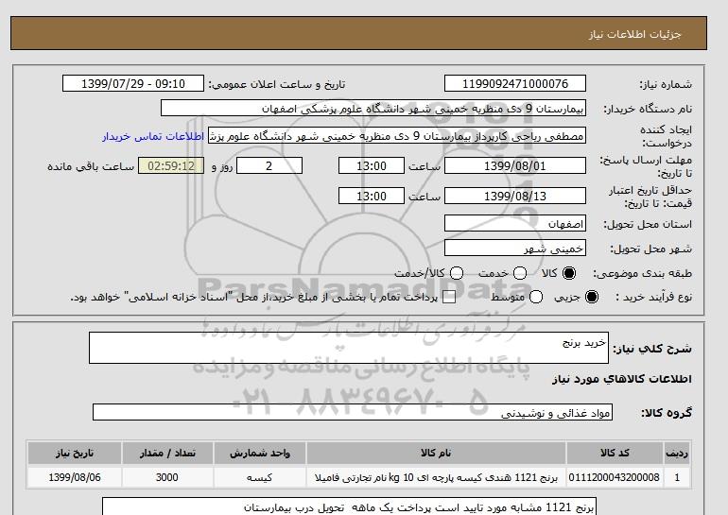Screen dimensions: 728x515
Task: Click the price validity time 13:00 field
Action: click(372, 196)
